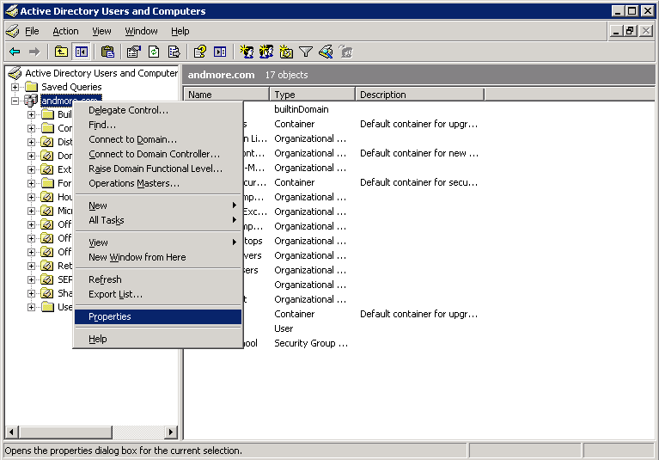The width and height of the screenshot is (659, 460).
Task: Open the Window menu in menu bar
Action: coord(141,31)
